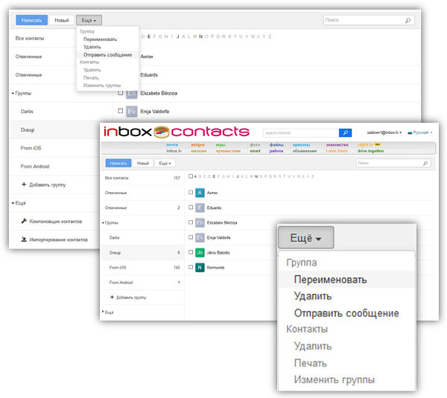Choose Отправить сообщение in the enlarged menu

[x=346, y=313]
